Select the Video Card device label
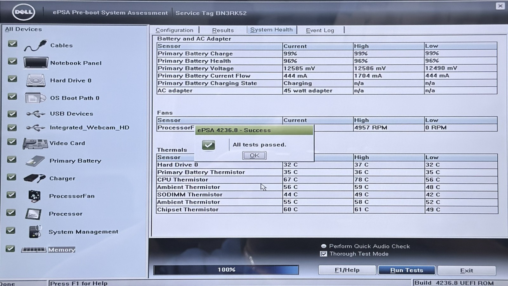The image size is (508, 286). coord(67,143)
